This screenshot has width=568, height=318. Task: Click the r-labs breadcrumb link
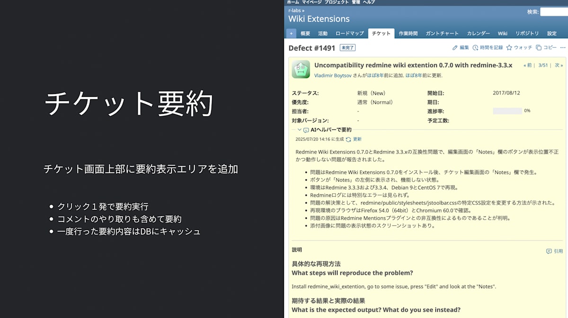pyautogui.click(x=295, y=10)
